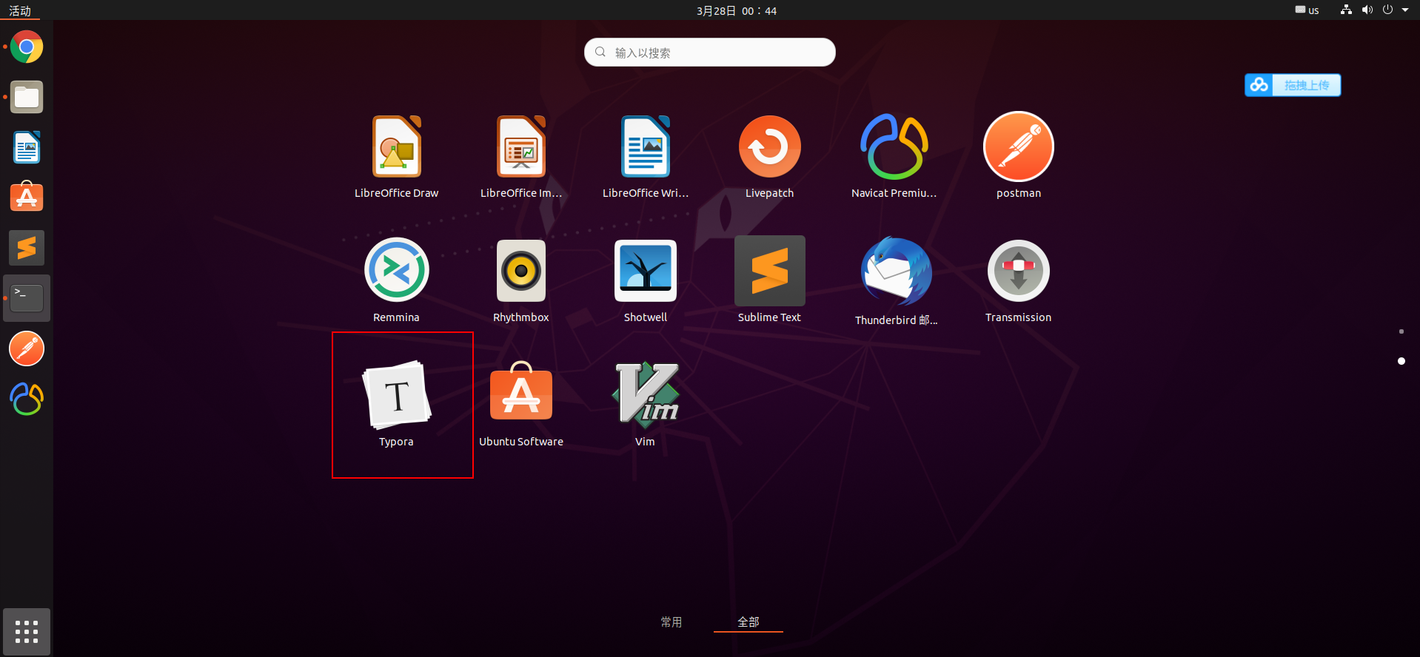
Task: Click the 拖拽上传 upload widget
Action: click(x=1293, y=85)
